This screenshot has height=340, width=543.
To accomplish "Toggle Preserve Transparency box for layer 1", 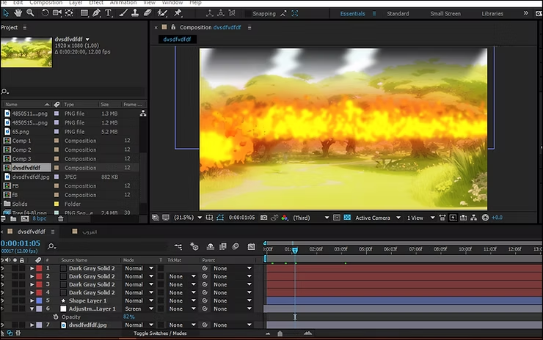I will coord(161,268).
